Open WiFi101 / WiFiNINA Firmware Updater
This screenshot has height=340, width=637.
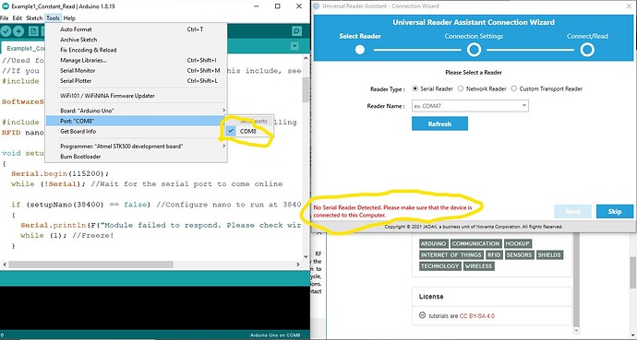pos(136,96)
